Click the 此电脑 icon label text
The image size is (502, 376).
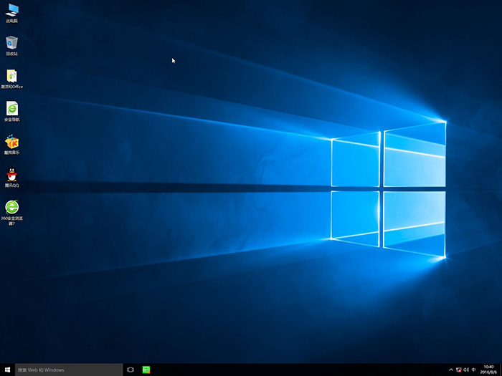(12, 21)
